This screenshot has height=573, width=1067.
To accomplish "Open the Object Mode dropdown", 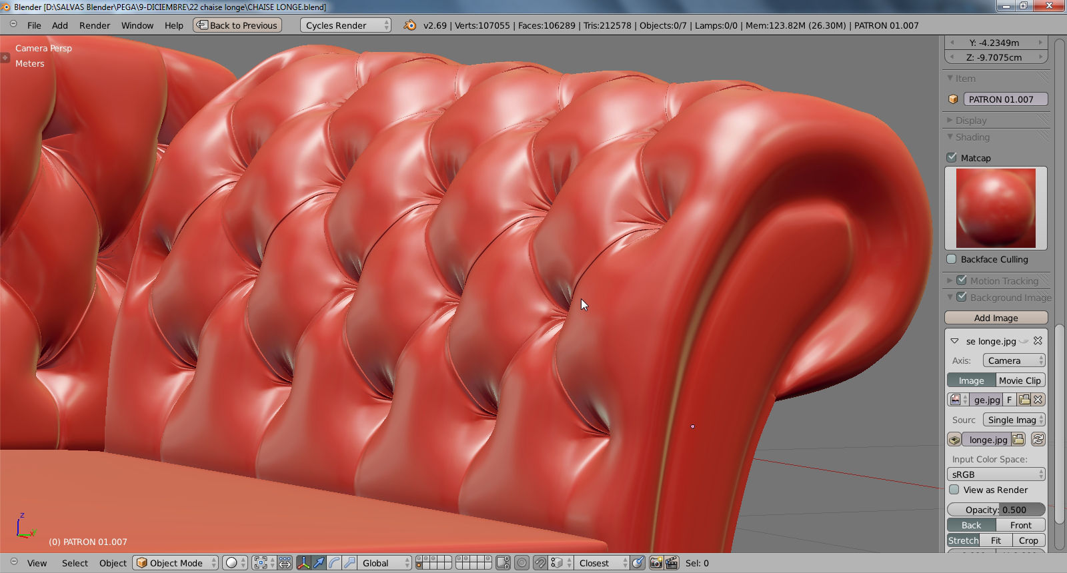I will (x=175, y=563).
